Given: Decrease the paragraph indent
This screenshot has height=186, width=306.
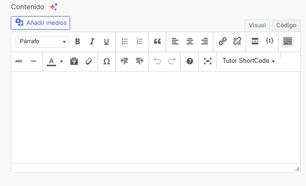Looking at the screenshot, I should coord(125,61).
